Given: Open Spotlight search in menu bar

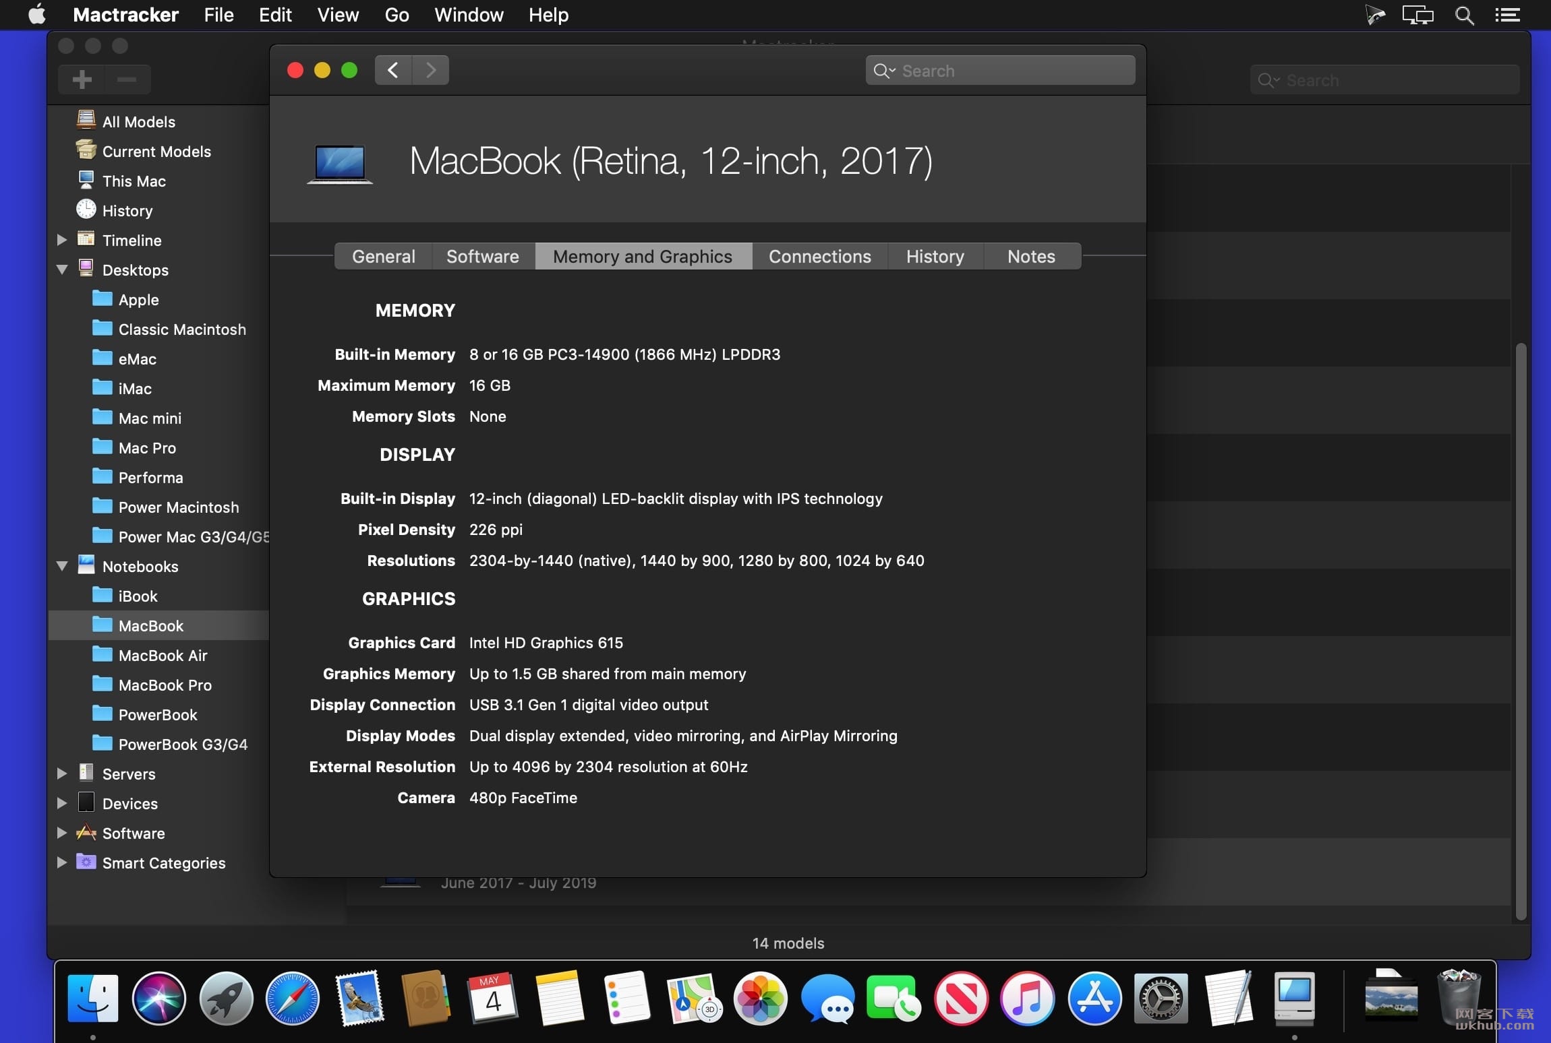Looking at the screenshot, I should [1463, 15].
